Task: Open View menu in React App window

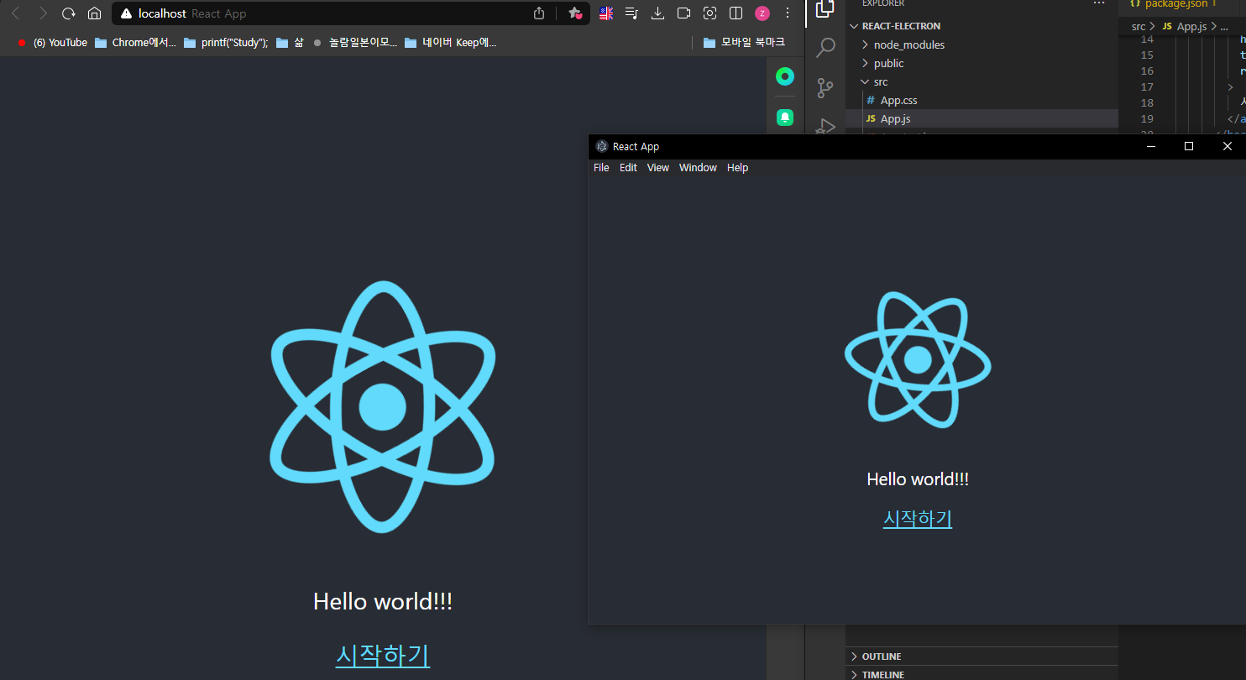Action: (x=658, y=168)
